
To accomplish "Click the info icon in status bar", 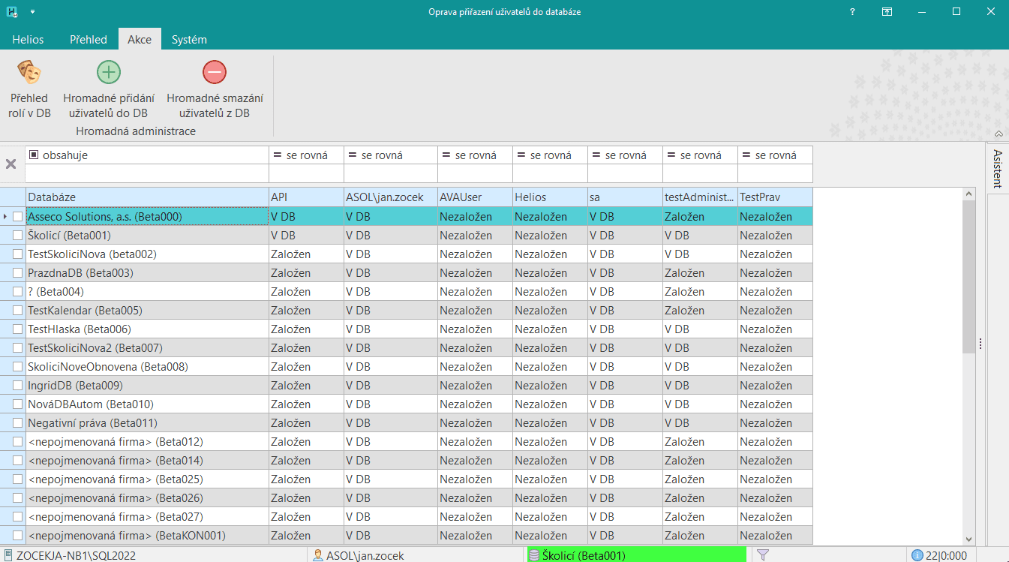I will [917, 555].
